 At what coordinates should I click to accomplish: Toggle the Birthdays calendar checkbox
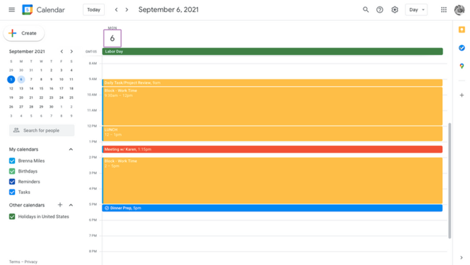tap(12, 171)
